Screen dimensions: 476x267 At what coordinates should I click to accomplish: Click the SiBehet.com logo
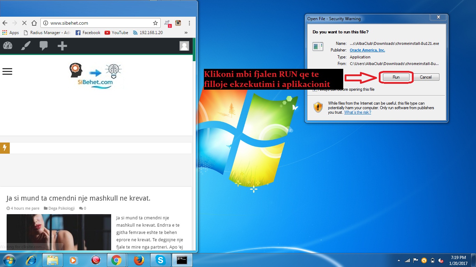coord(95,76)
